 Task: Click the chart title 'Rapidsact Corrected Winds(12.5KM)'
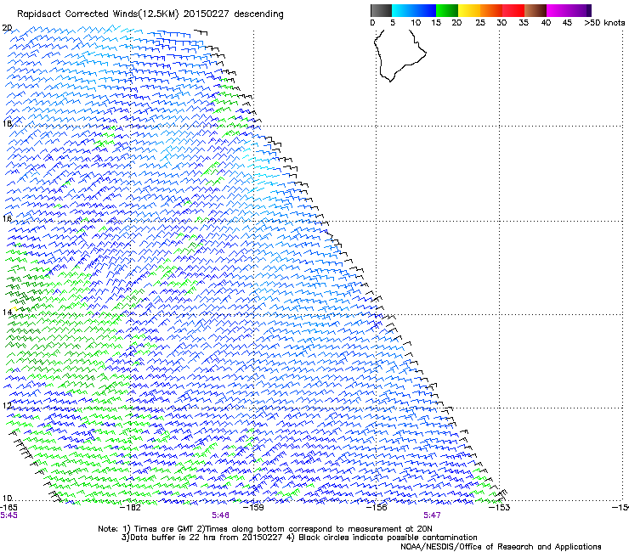[98, 14]
